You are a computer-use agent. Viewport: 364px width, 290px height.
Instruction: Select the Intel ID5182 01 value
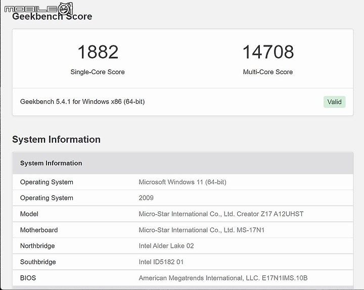click(161, 262)
